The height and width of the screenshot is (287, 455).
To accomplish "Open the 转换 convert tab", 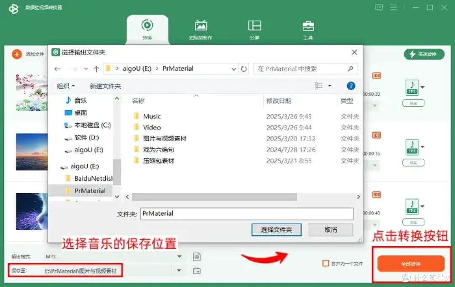I will (x=147, y=29).
